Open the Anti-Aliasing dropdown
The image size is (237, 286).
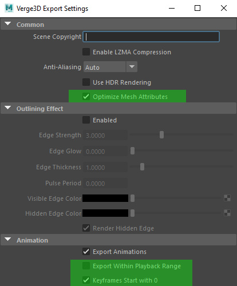110,67
